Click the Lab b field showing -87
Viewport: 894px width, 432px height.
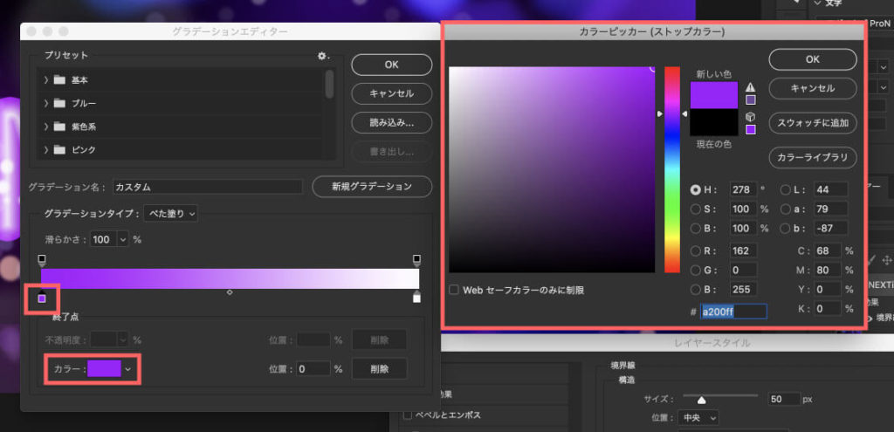[831, 229]
